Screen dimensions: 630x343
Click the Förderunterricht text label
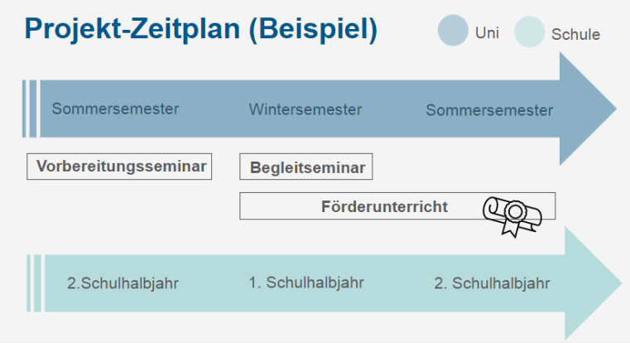coord(384,206)
